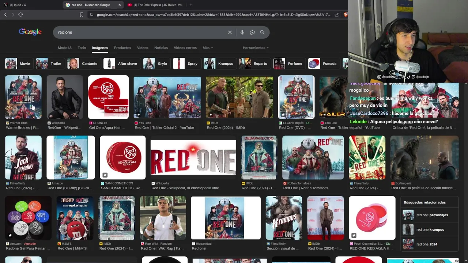This screenshot has width=468, height=263.
Task: Open the Amazon Red One Blu-ray image
Action: coord(71,157)
